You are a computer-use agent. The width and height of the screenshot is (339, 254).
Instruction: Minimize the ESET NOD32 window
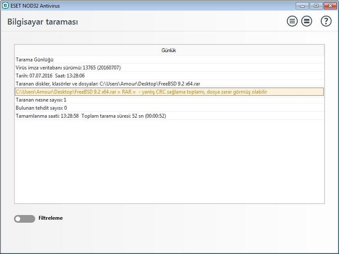(302, 6)
